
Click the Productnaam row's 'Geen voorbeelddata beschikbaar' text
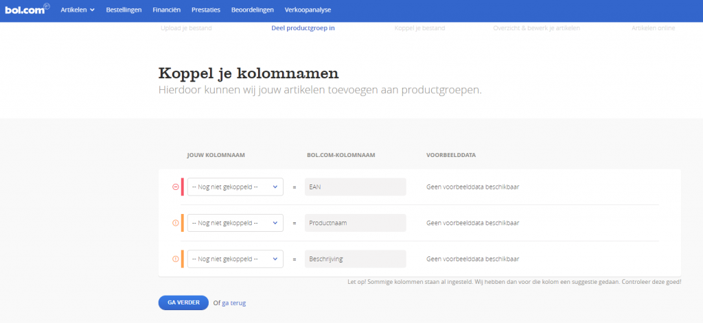click(472, 223)
